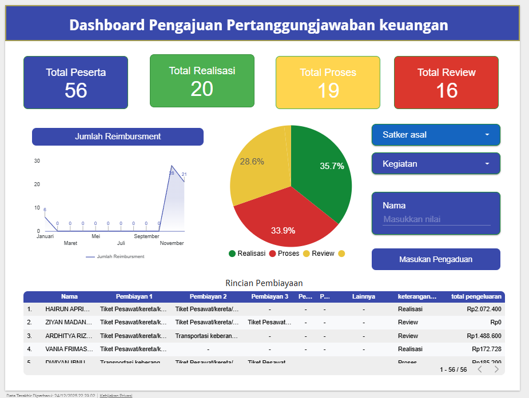Viewport: 529px width, 398px height.
Task: Go to next table page arrow
Action: coord(496,369)
